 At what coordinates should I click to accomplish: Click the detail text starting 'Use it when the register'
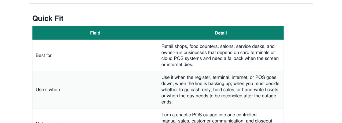pos(220,90)
